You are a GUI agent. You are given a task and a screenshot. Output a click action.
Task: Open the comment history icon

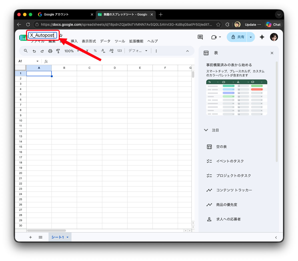(200, 37)
